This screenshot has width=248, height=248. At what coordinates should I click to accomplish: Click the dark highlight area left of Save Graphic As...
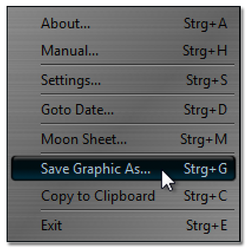[x=25, y=168]
